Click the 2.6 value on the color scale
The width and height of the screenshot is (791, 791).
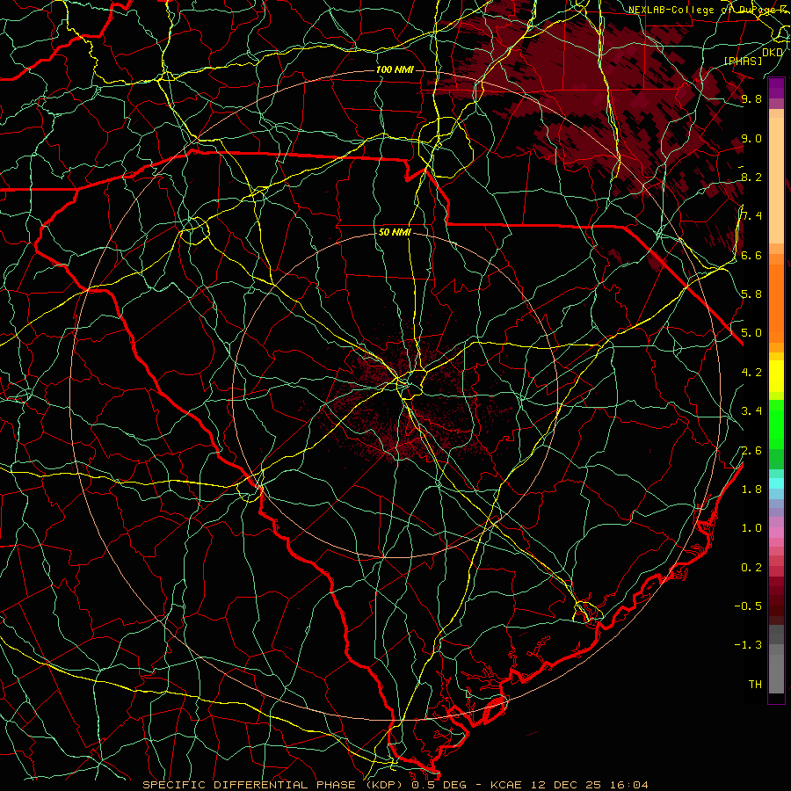point(751,451)
